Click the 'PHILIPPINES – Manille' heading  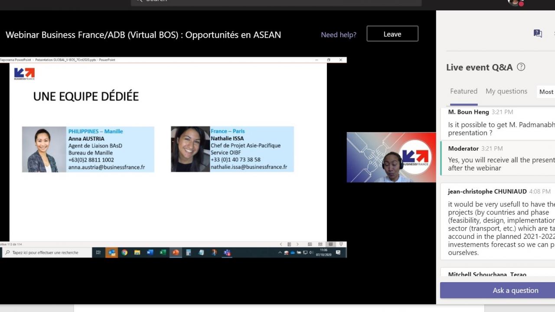[x=95, y=131]
